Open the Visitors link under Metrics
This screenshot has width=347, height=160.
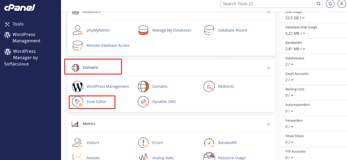[93, 143]
